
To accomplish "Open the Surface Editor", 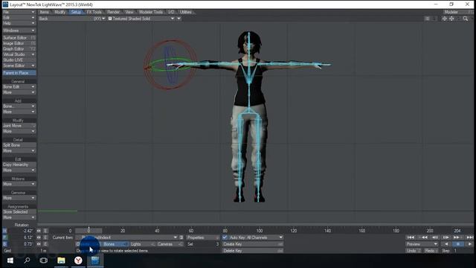I will (19, 38).
